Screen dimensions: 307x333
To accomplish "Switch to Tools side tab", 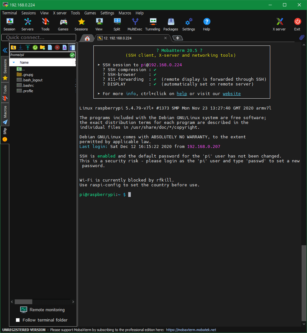I will tap(5, 93).
